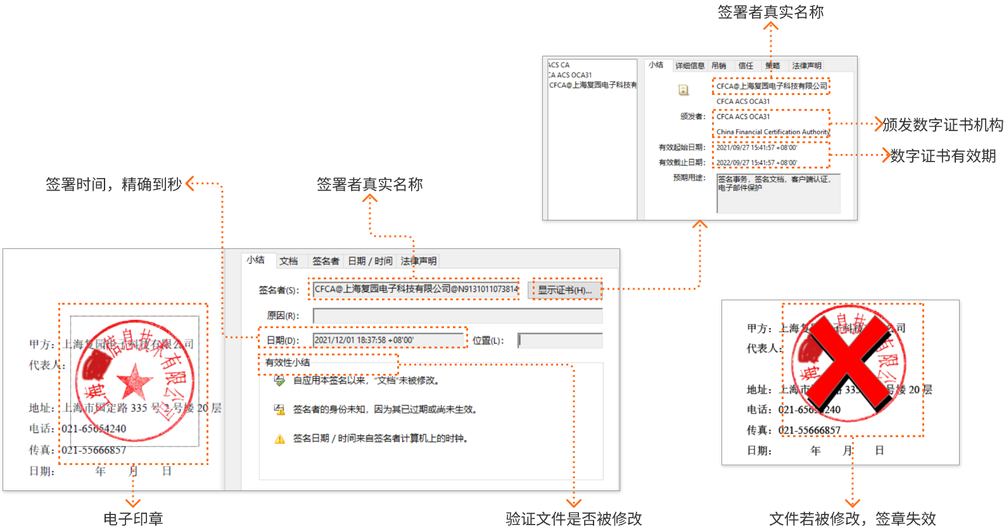Click the text 签名者的身份未知，因为其已过期或尚未生效。
This screenshot has width=1004, height=529.
point(384,410)
